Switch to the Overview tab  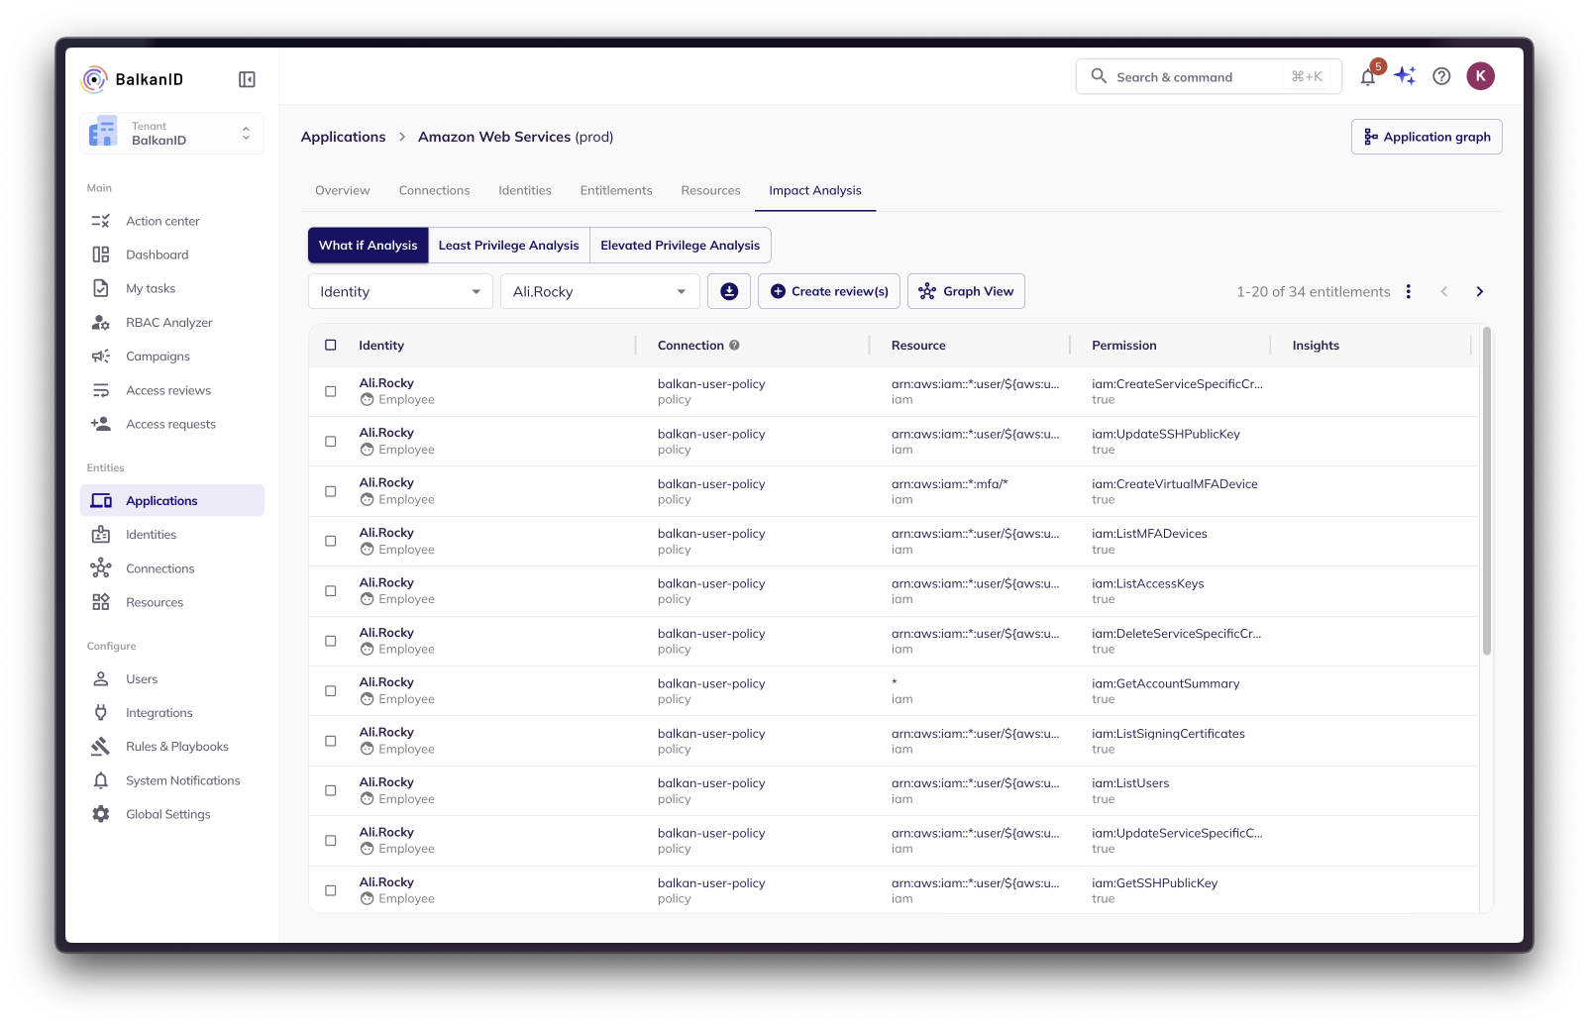pos(342,190)
